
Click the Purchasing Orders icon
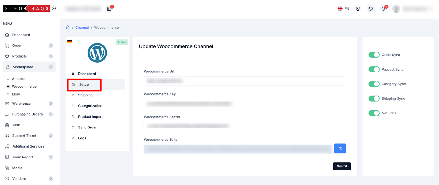7,114
